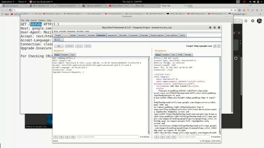Switch Response view to Headers
This screenshot has width=264, height=148.
point(166,55)
